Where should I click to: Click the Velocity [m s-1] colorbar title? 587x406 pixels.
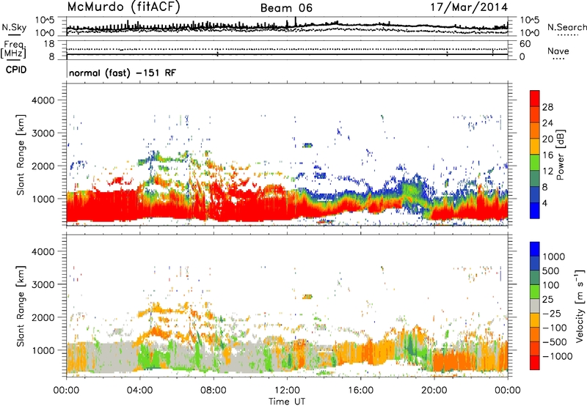580,306
